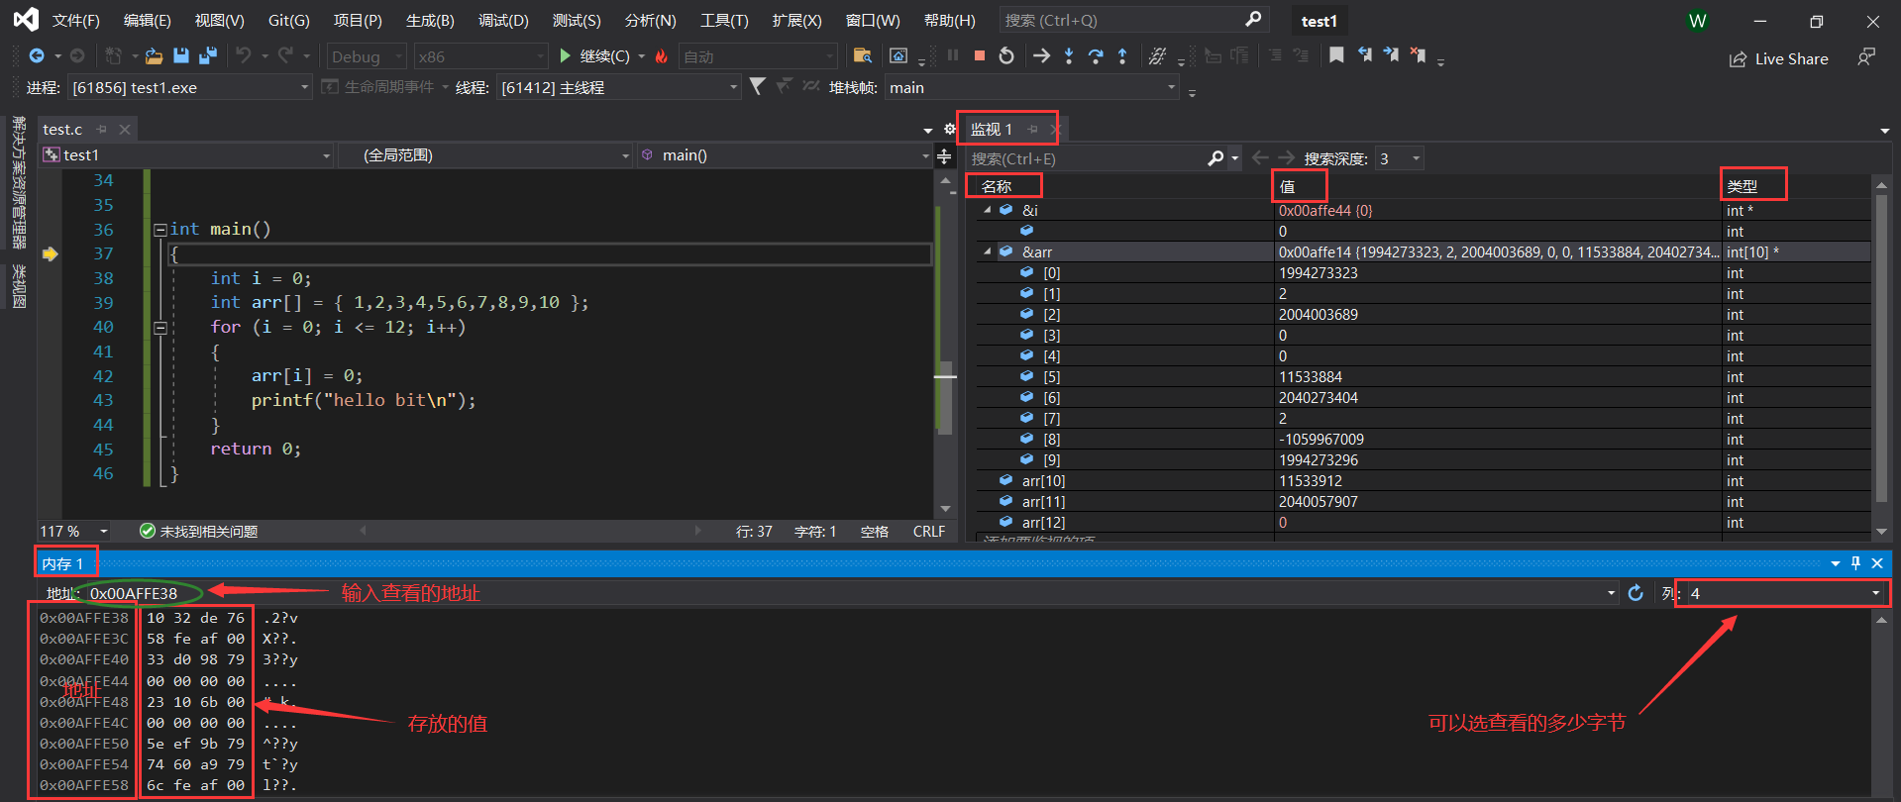
Task: Open the 工具(T) menu
Action: tap(724, 21)
